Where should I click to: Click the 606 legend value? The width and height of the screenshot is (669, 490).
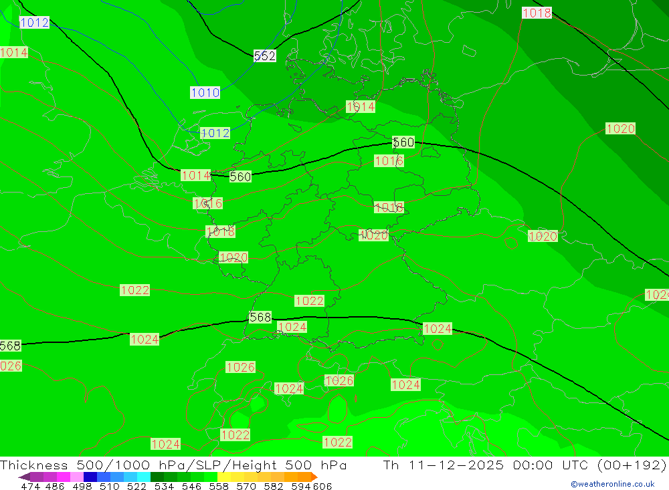click(x=322, y=486)
